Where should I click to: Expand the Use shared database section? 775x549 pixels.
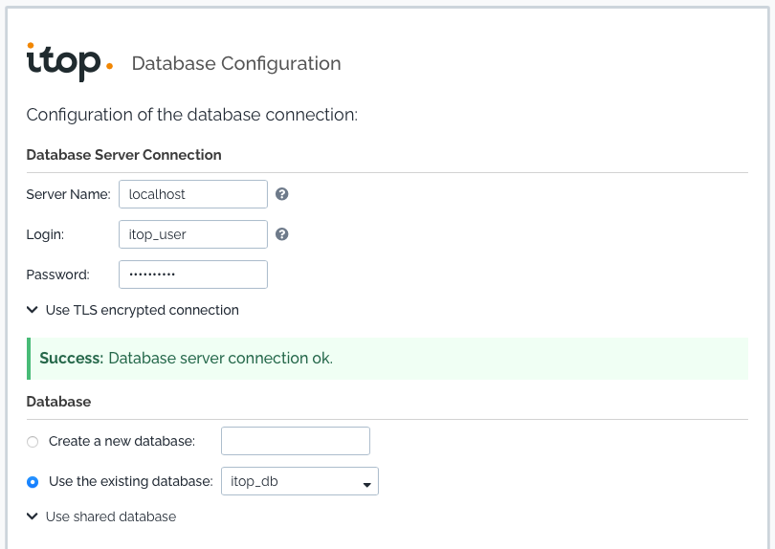click(101, 516)
